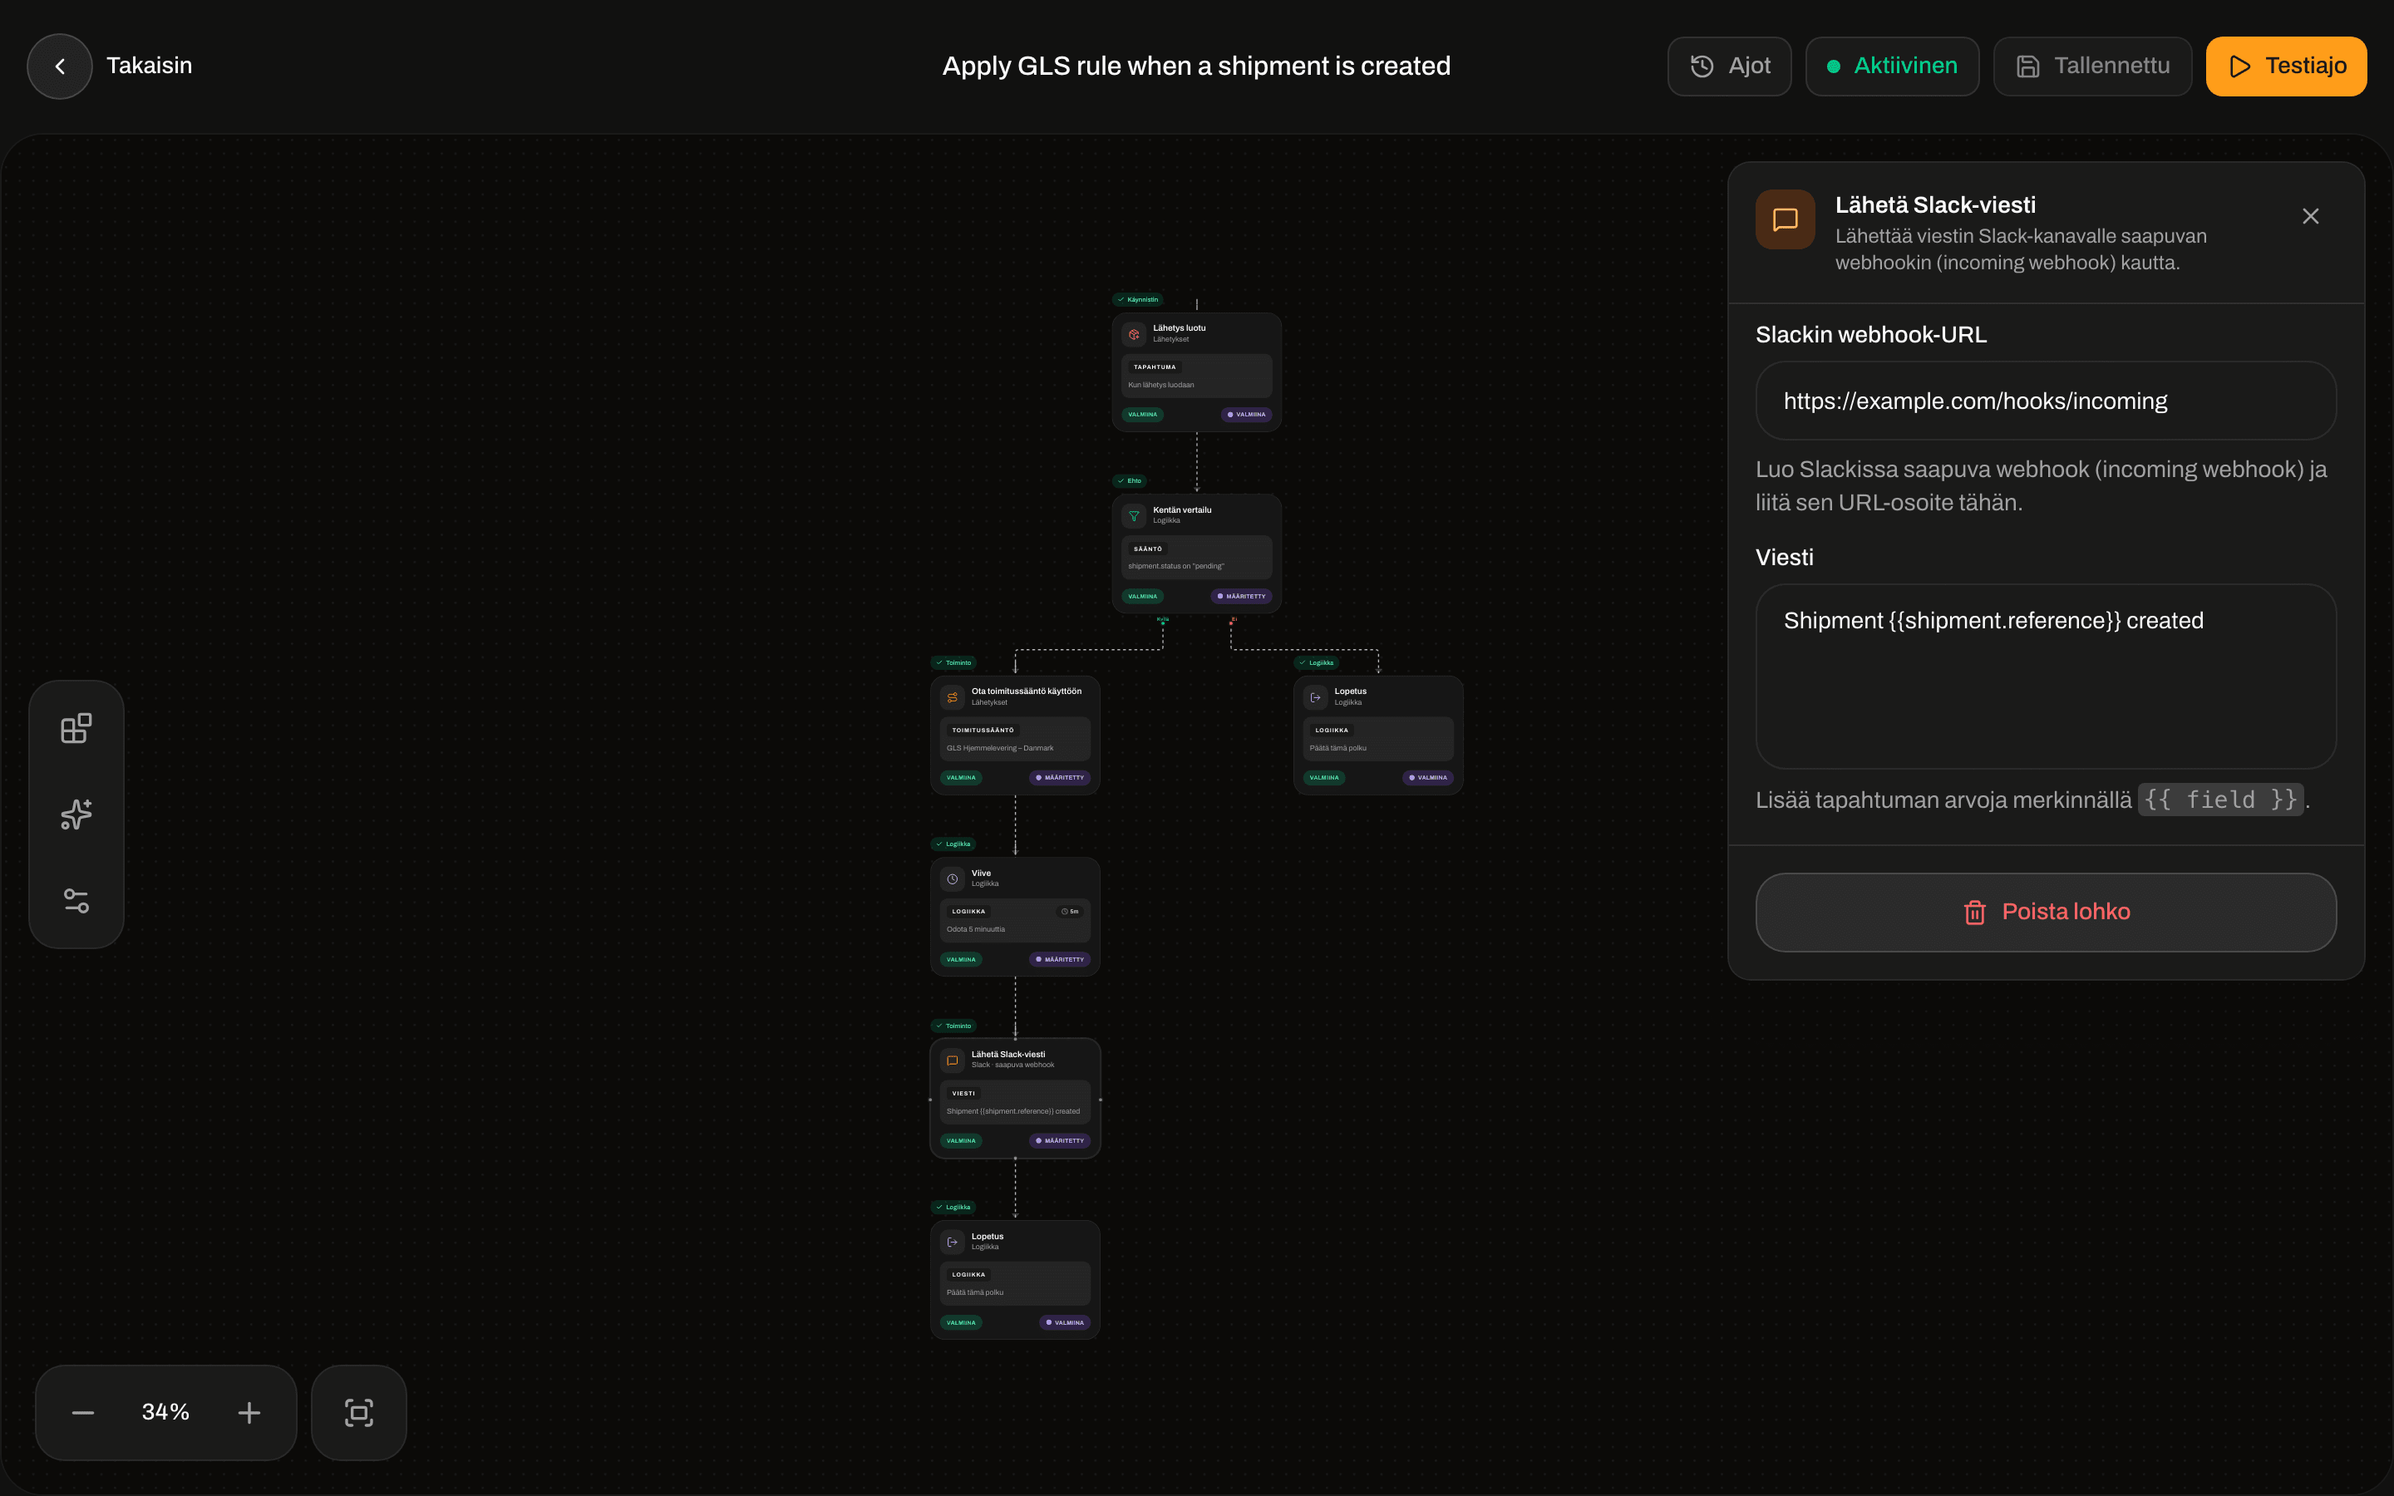This screenshot has width=2394, height=1496.
Task: Open the settings sliders icon in left toolbar
Action: tap(76, 900)
